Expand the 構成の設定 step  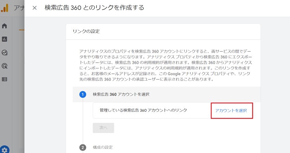pyautogui.click(x=102, y=147)
